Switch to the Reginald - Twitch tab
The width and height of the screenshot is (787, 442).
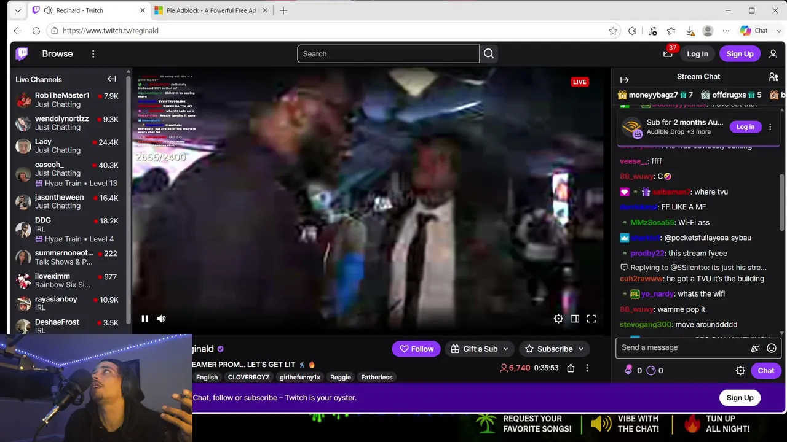pos(89,10)
